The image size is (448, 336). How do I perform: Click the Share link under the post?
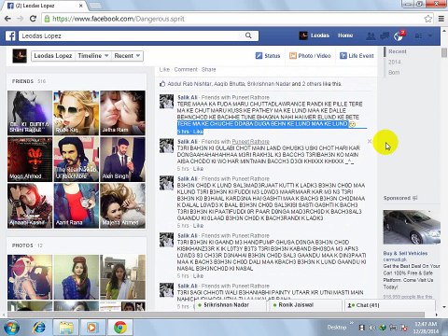click(x=208, y=69)
